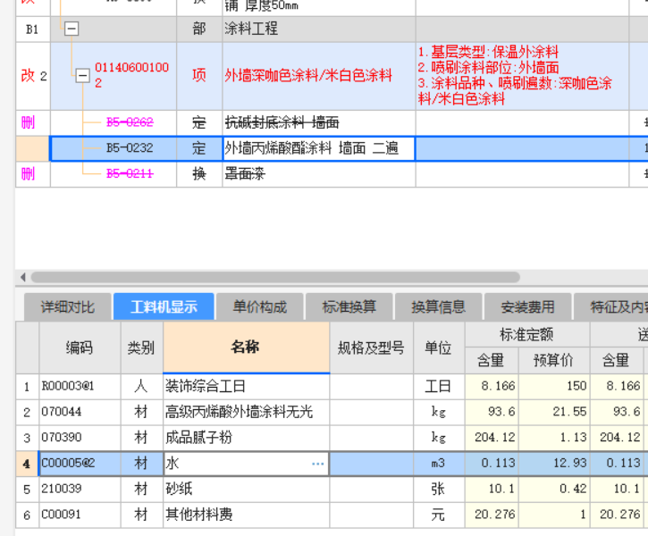This screenshot has width=648, height=536.
Task: Open the 安装费用 tab
Action: pos(527,306)
